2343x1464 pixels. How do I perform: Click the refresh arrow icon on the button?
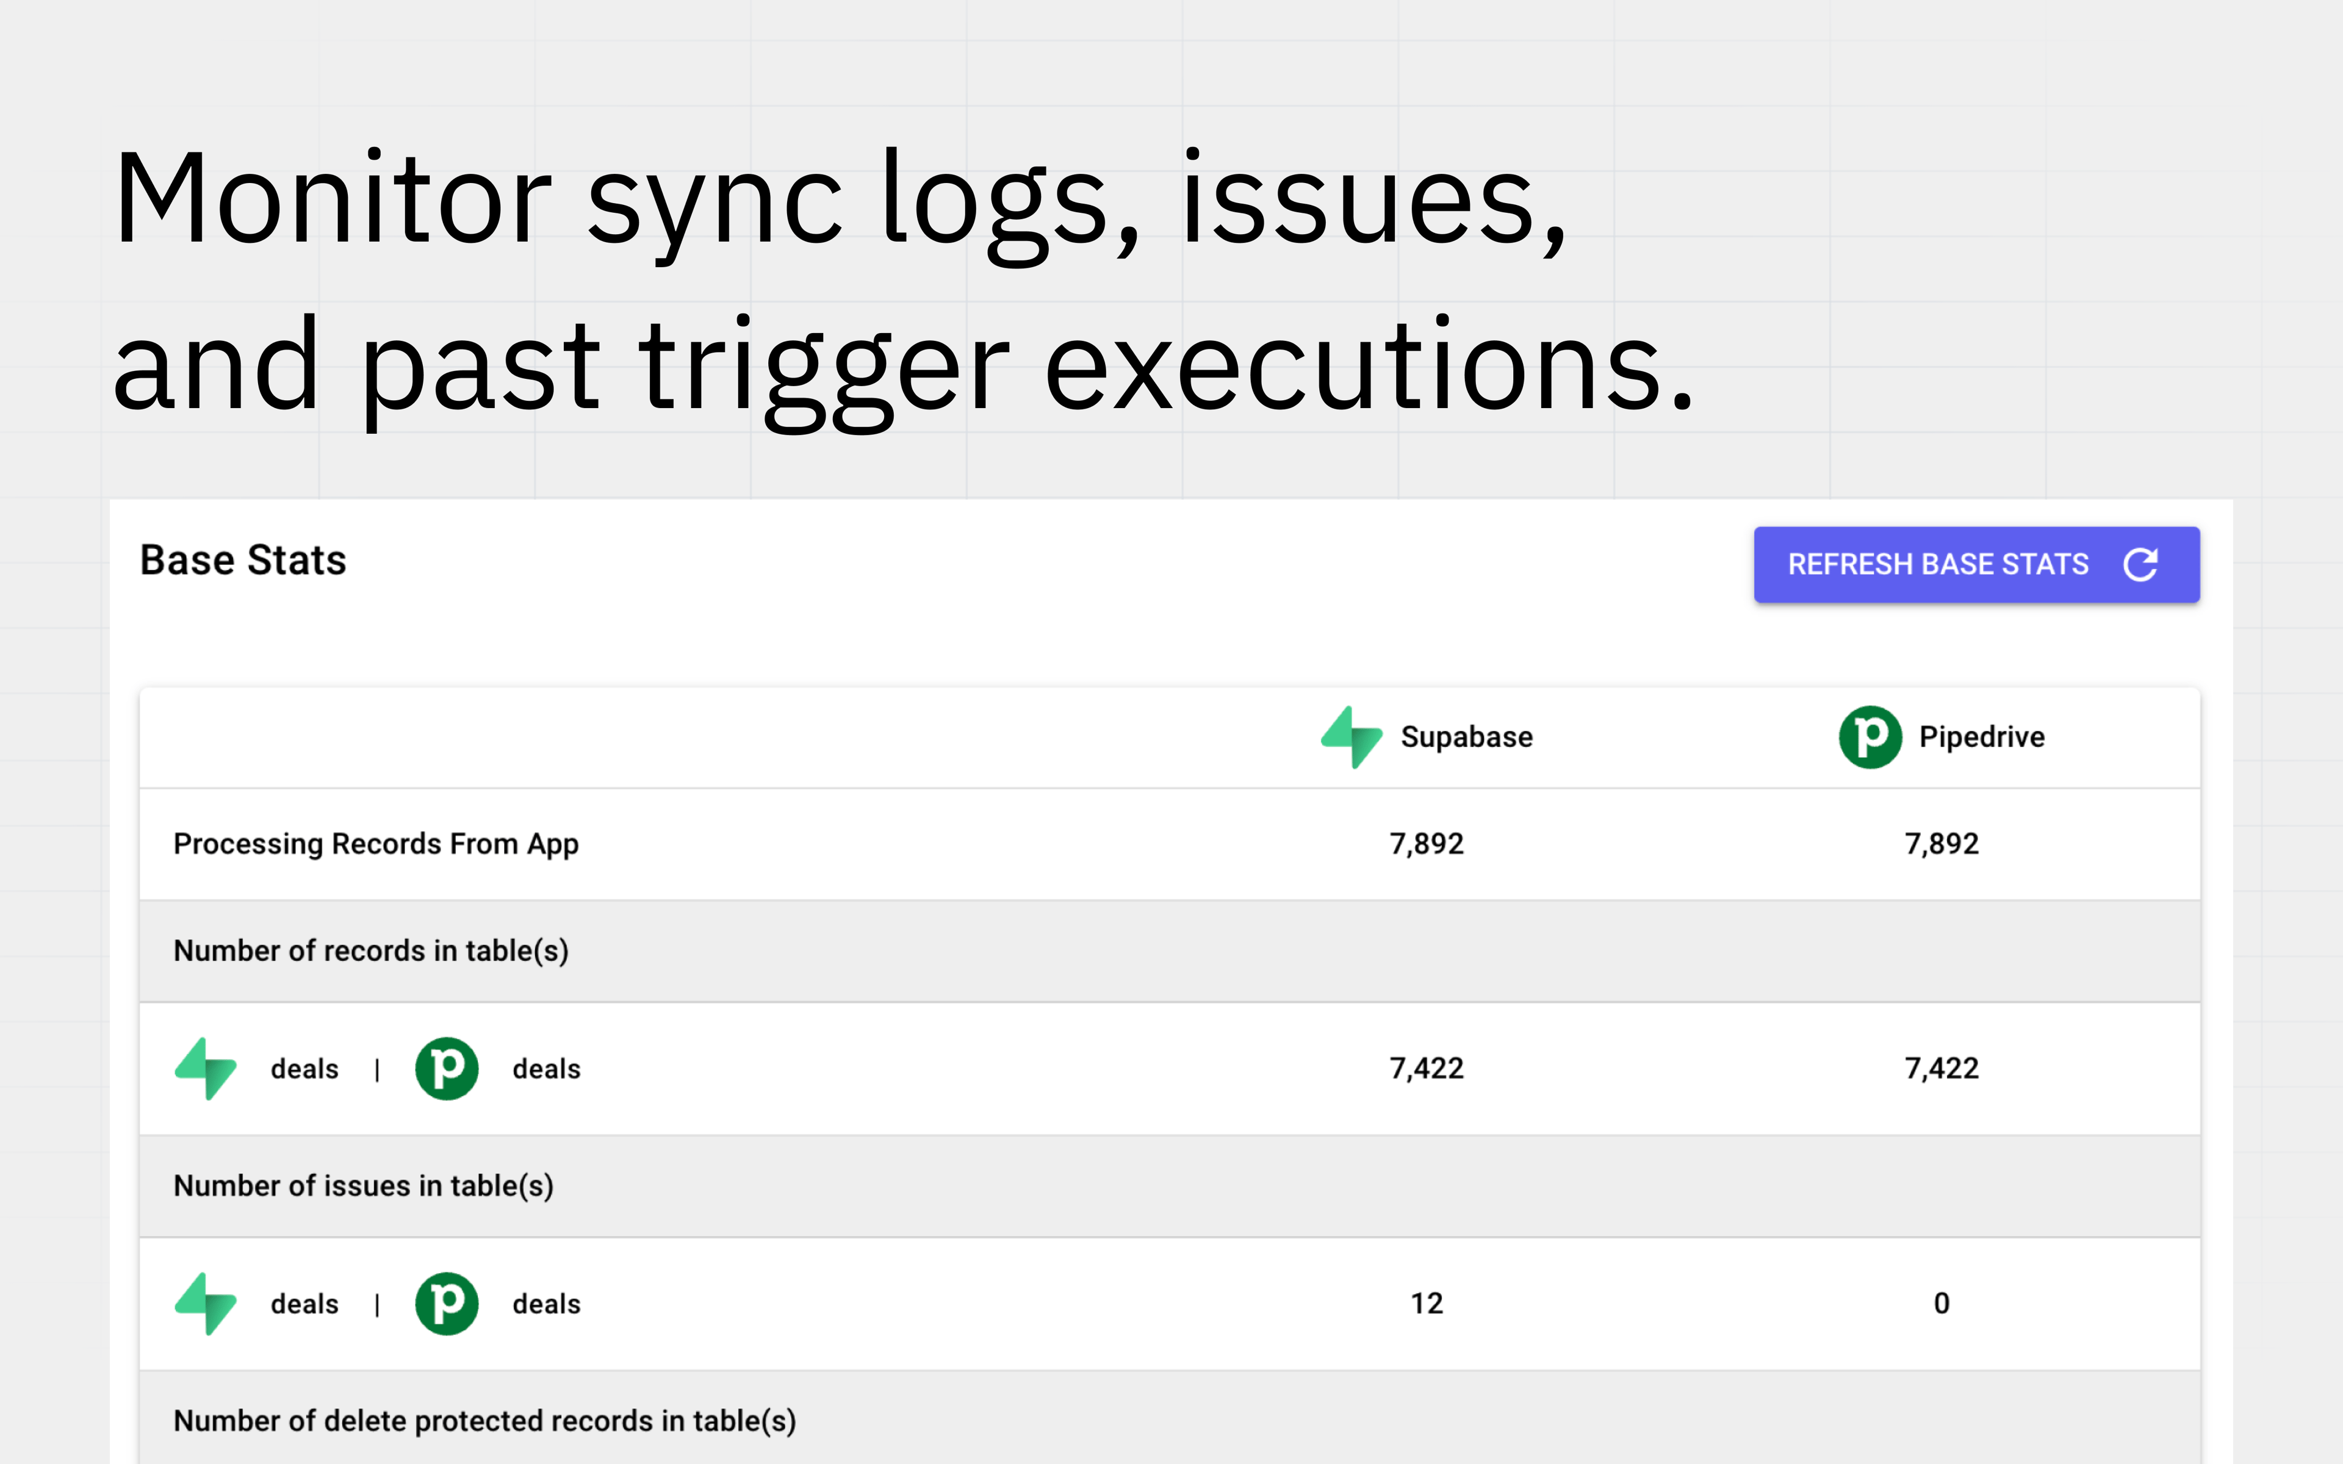point(2140,564)
